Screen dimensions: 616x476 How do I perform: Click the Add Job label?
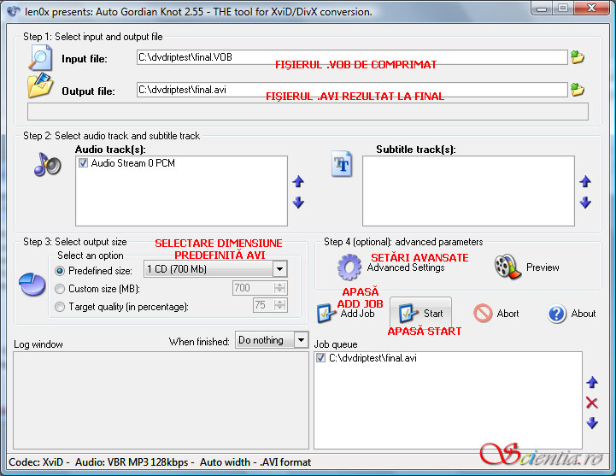(x=357, y=314)
